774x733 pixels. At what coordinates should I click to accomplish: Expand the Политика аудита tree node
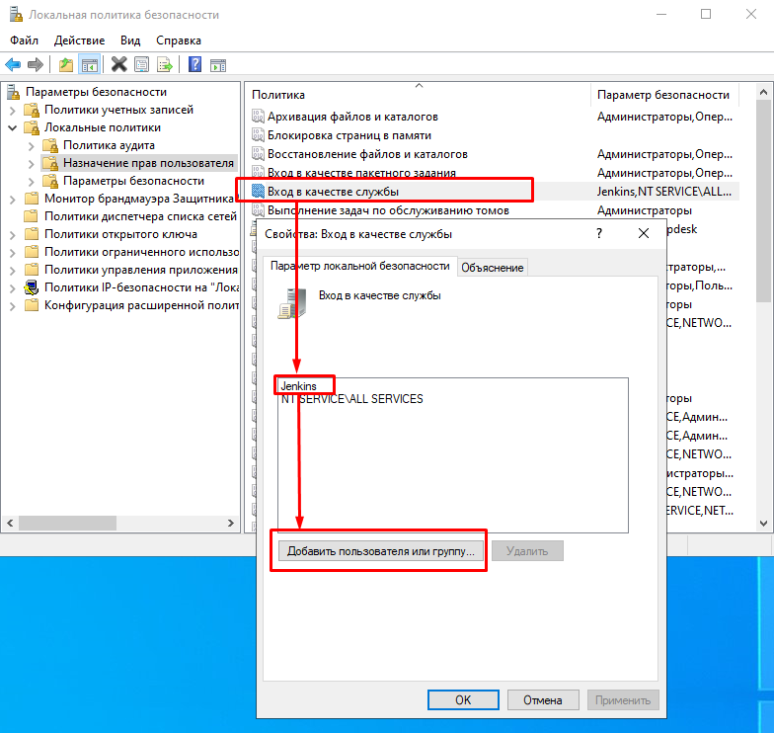click(32, 145)
